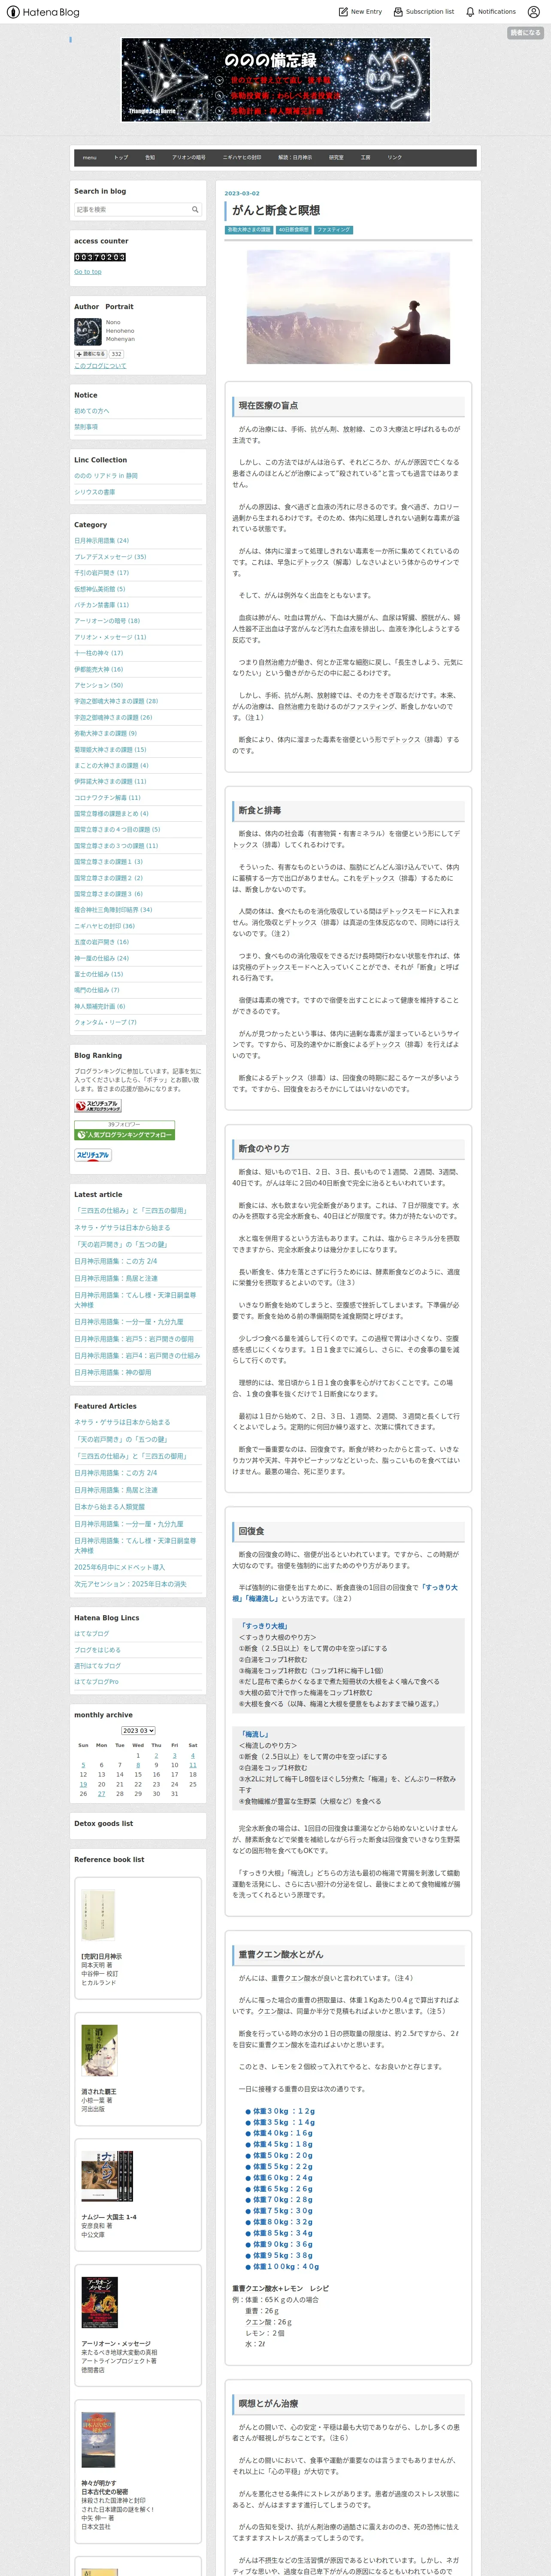Open Latest article ネサラ・ゲサラは日本から始まる
Image resolution: width=551 pixels, height=2576 pixels.
pos(122,1228)
